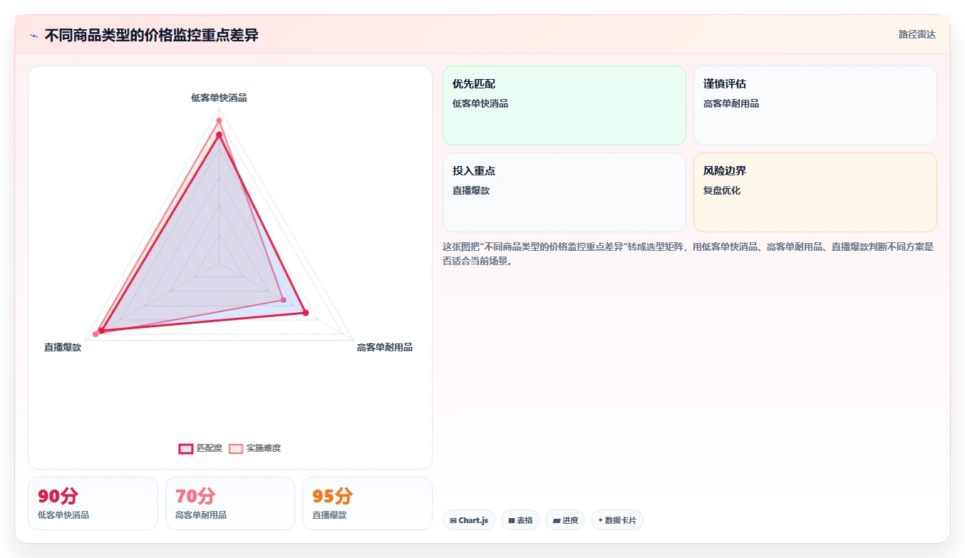Click the 数据卡片 tag icon
The width and height of the screenshot is (965, 558).
601,520
